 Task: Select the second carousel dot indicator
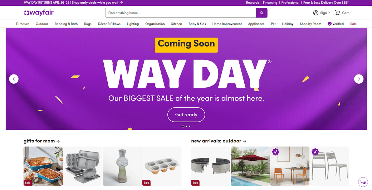click(186, 126)
